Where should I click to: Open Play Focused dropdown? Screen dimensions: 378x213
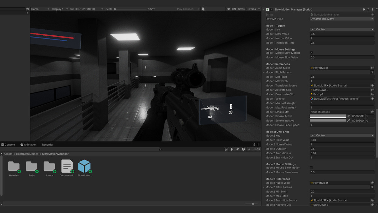[x=188, y=9]
